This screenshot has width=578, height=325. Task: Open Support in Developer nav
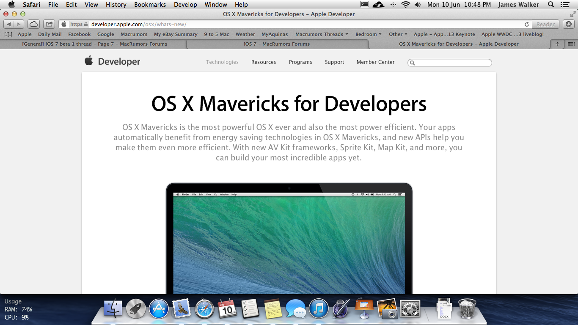click(x=334, y=62)
